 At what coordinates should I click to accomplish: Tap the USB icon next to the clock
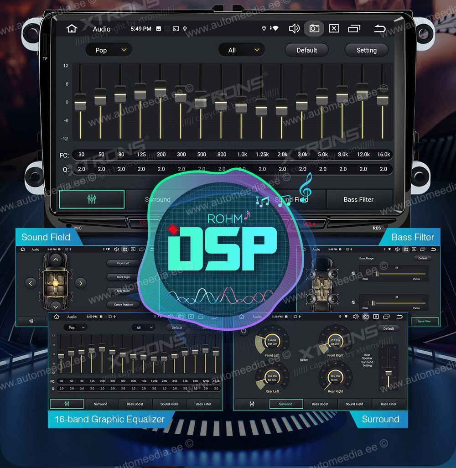pos(185,29)
